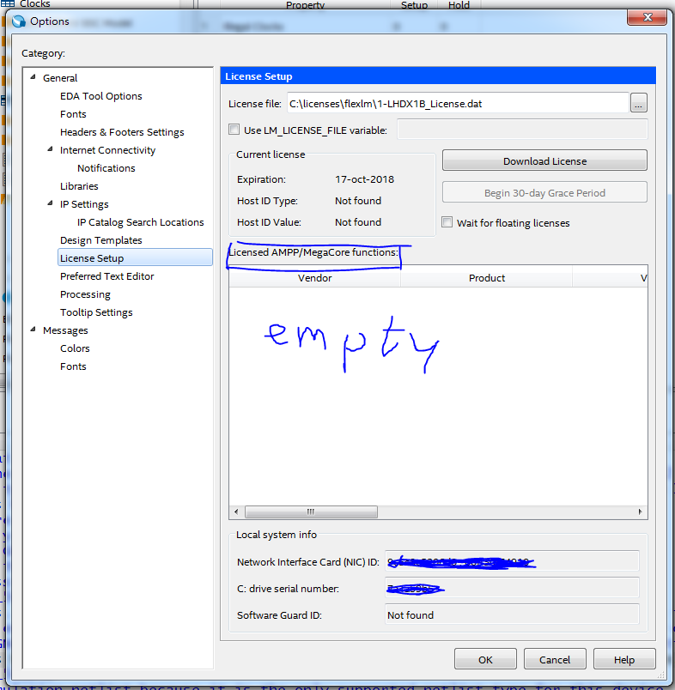Open Preferred Text Editor category
The image size is (675, 690).
107,276
